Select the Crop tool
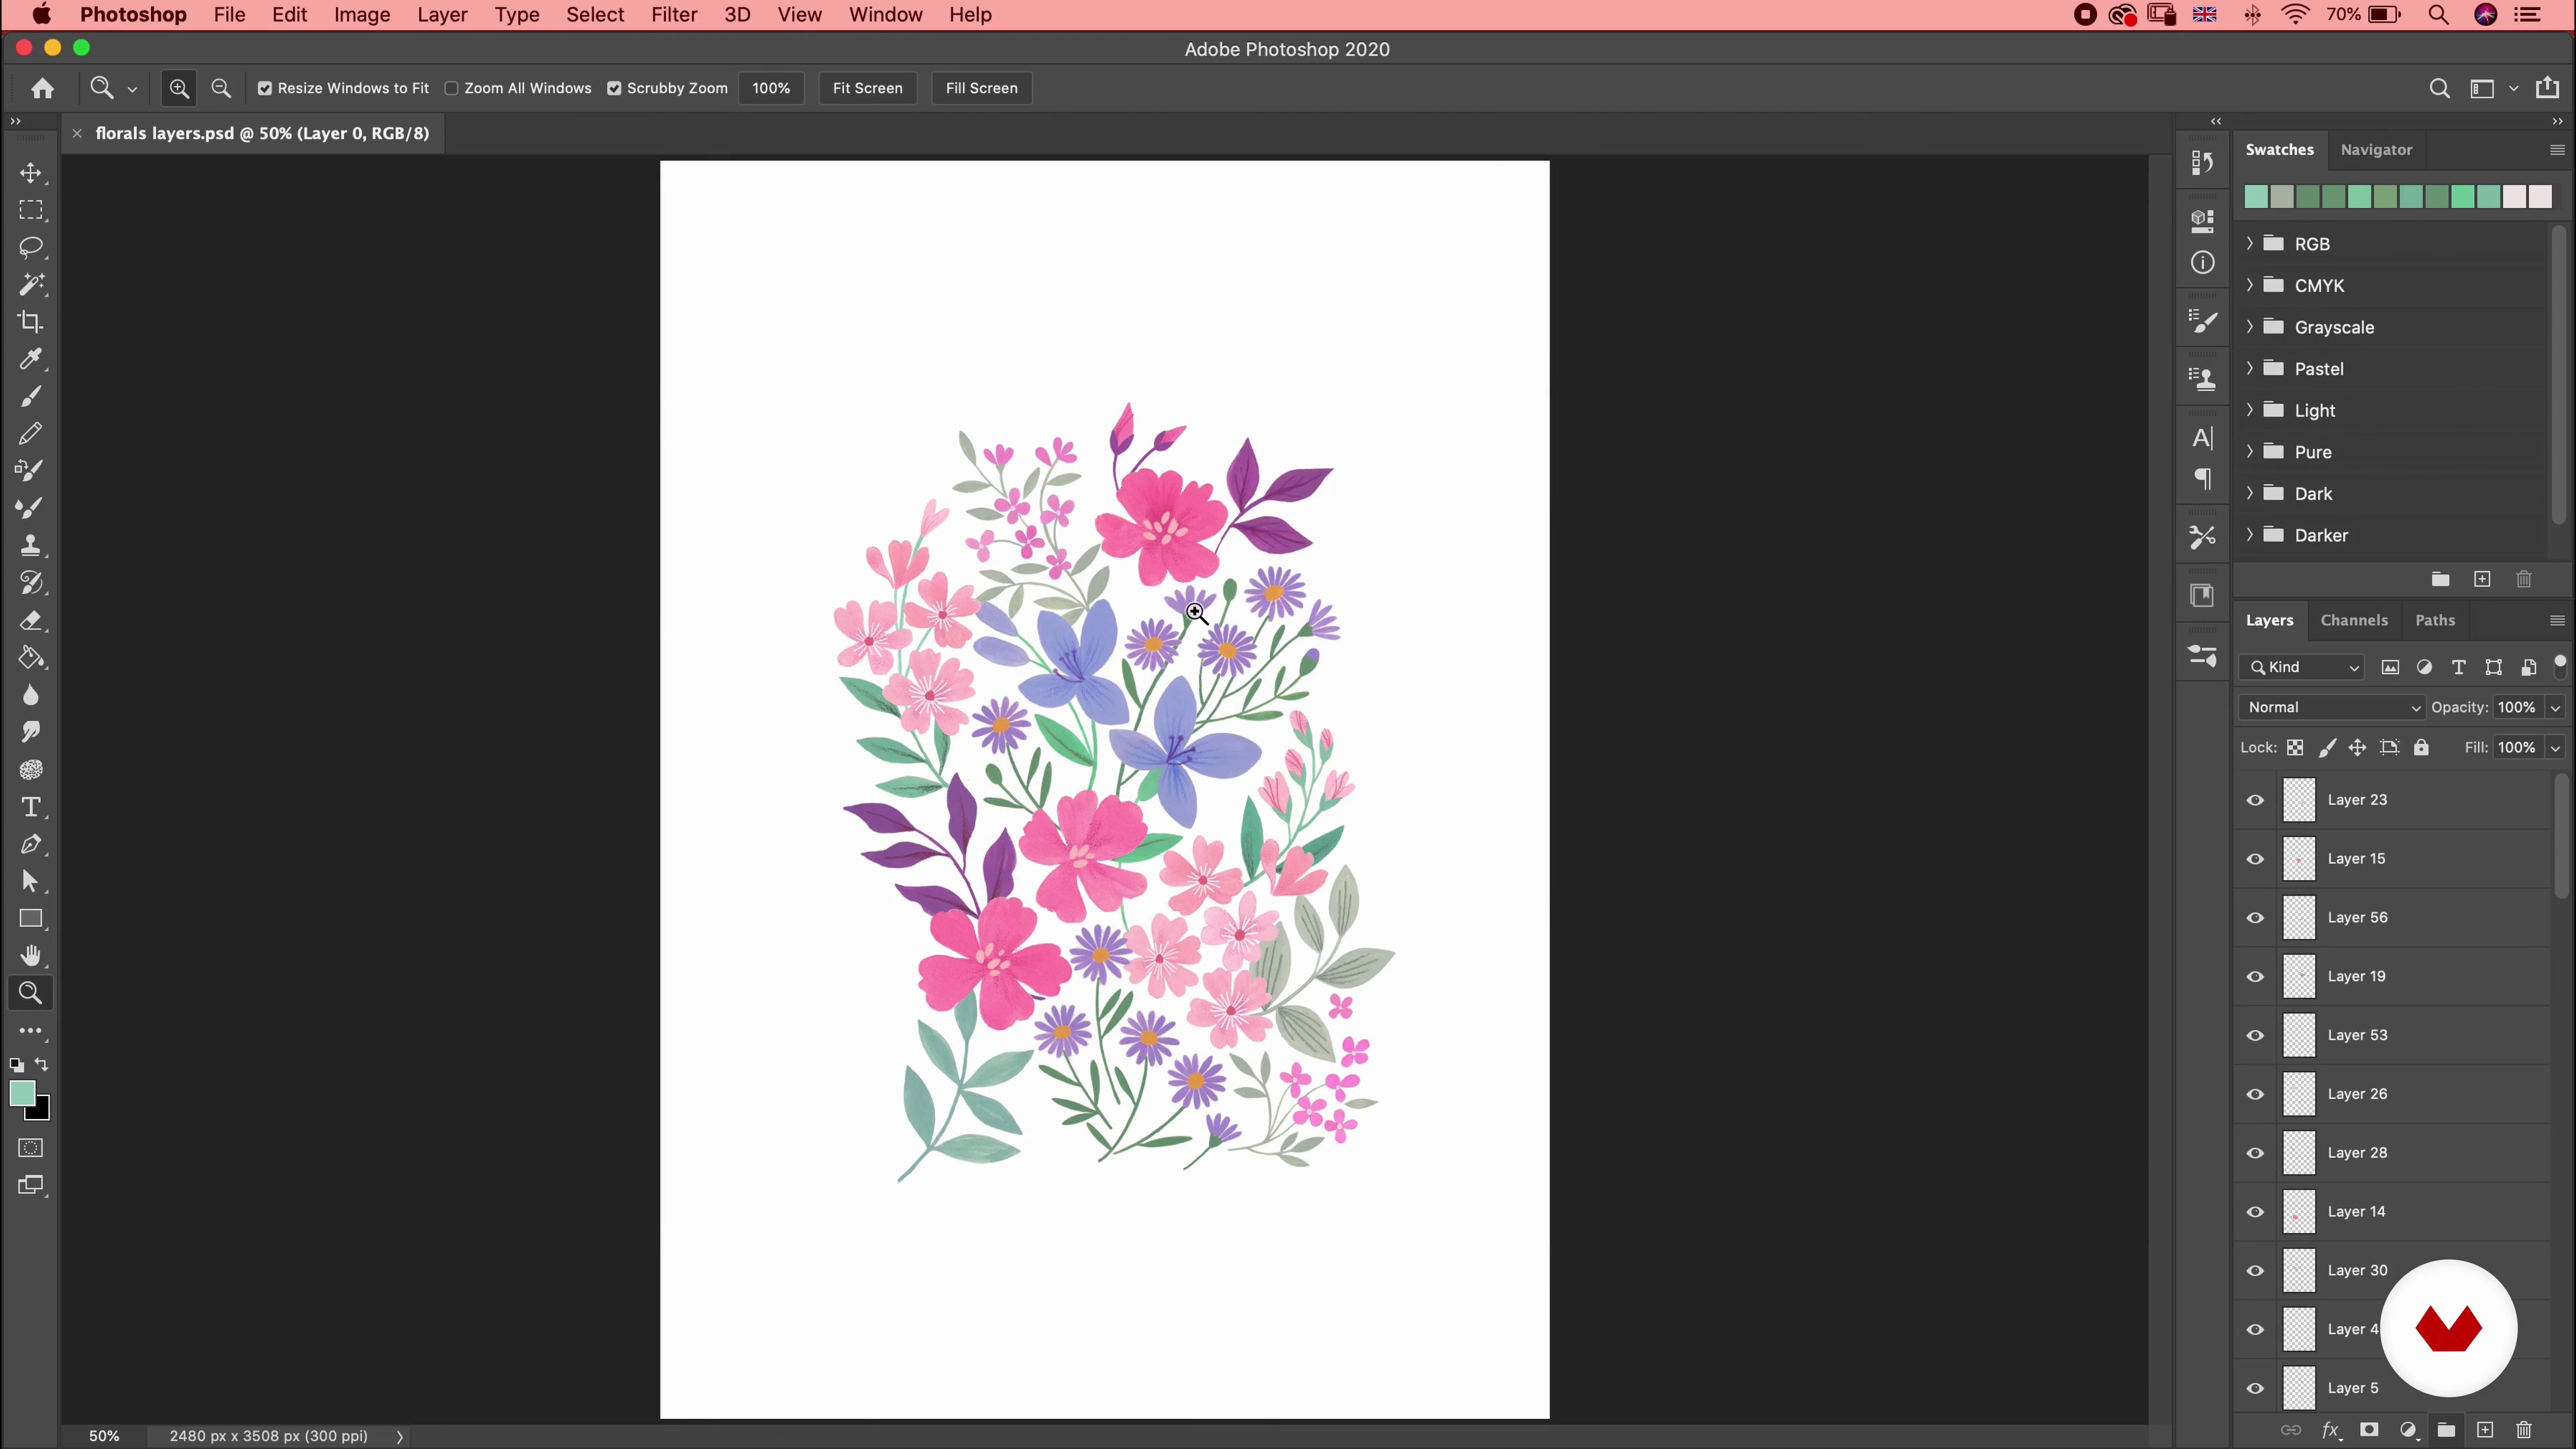Viewport: 2576px width, 1449px height. click(30, 322)
